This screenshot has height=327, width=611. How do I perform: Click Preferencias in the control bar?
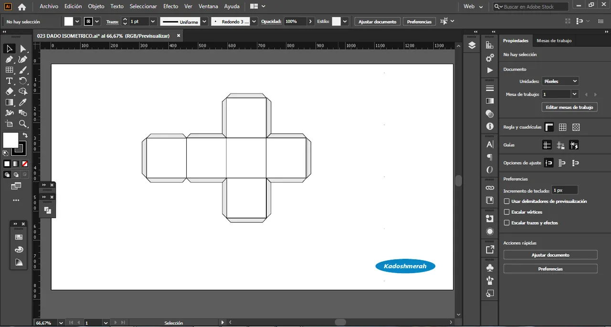(419, 21)
